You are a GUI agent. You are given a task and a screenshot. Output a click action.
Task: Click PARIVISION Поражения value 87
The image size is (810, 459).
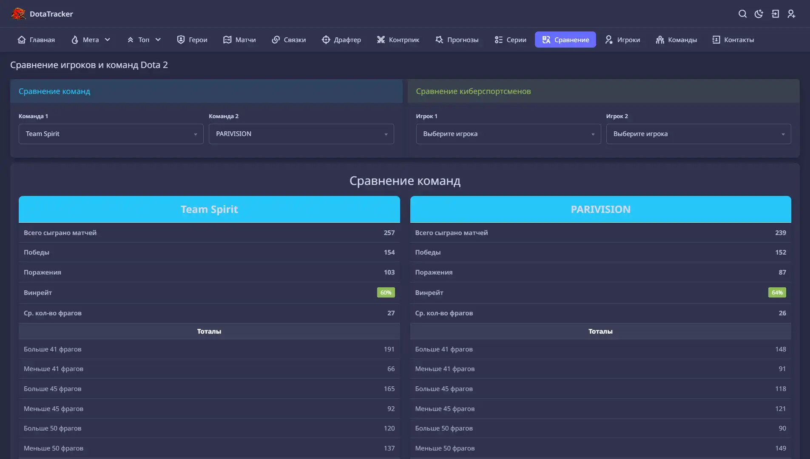tap(782, 272)
